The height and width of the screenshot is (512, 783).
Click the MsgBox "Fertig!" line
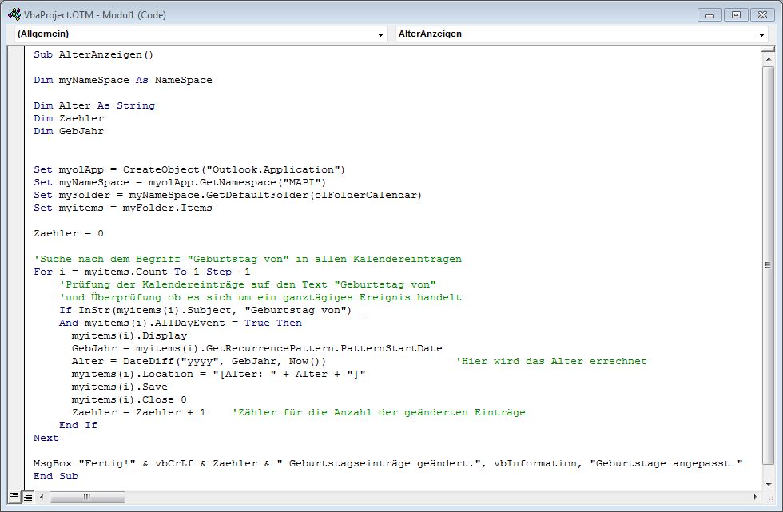388,463
